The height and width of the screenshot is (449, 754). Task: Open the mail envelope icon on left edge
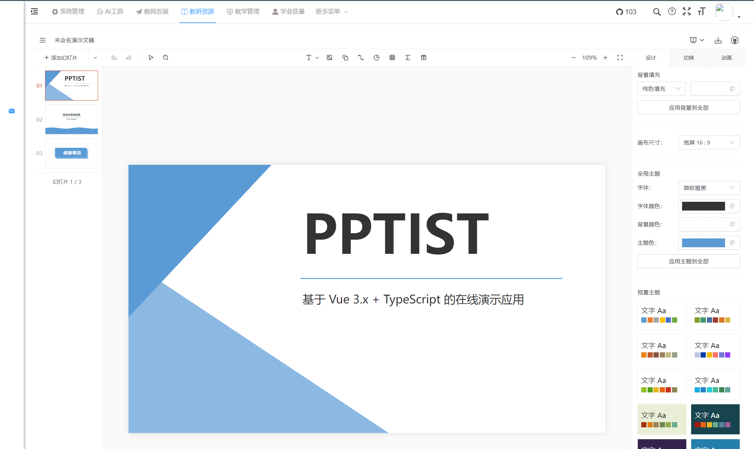(x=12, y=111)
